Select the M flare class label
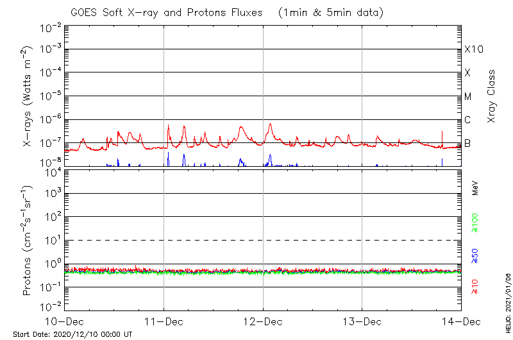This screenshot has height=340, width=513. tap(468, 97)
